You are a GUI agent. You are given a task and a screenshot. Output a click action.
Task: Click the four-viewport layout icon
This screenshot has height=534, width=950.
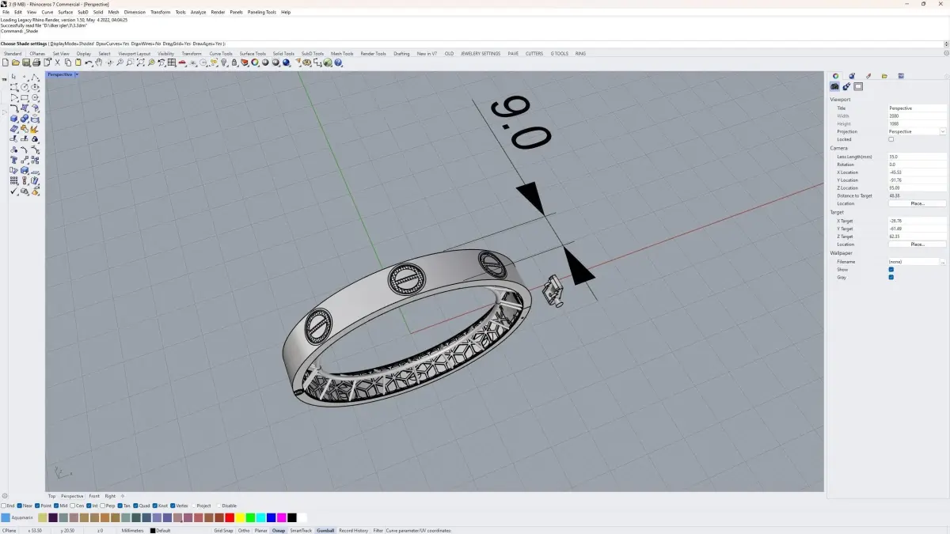171,62
